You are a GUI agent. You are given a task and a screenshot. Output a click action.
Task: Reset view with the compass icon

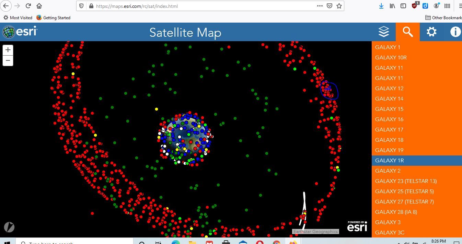[9, 227]
